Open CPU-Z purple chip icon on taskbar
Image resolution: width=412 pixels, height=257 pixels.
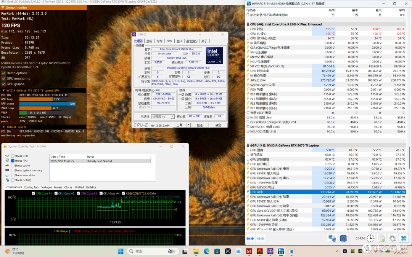pyautogui.click(x=270, y=251)
